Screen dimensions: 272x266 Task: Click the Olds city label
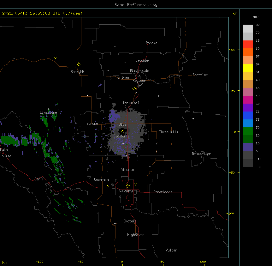[x=122, y=124]
